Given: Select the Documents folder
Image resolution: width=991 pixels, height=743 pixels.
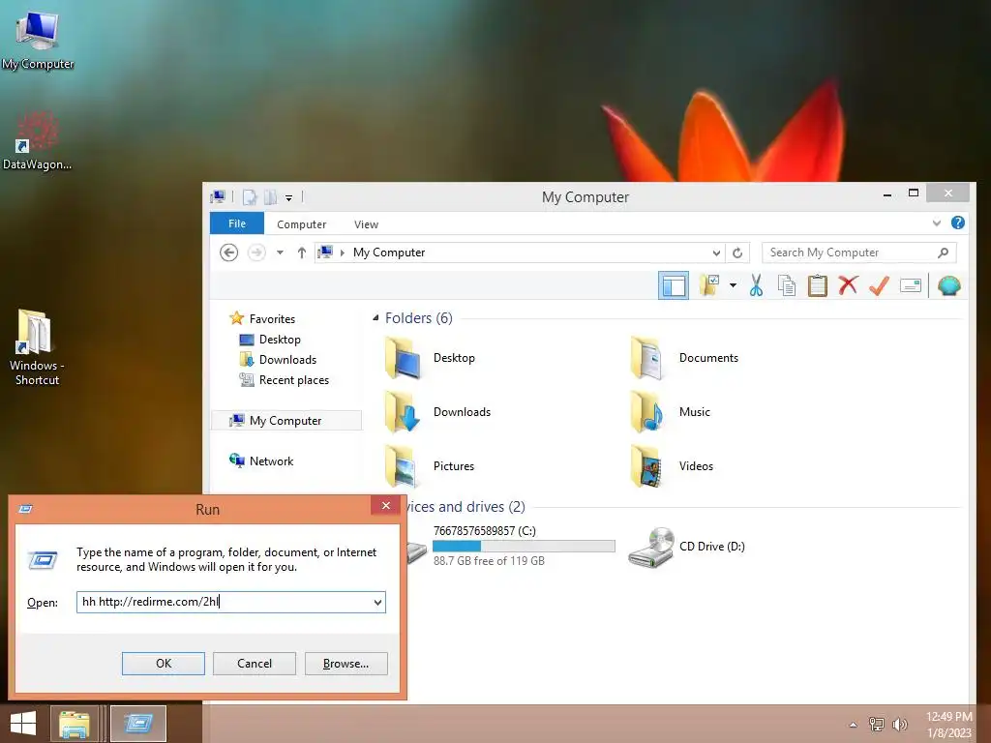Looking at the screenshot, I should (x=684, y=358).
